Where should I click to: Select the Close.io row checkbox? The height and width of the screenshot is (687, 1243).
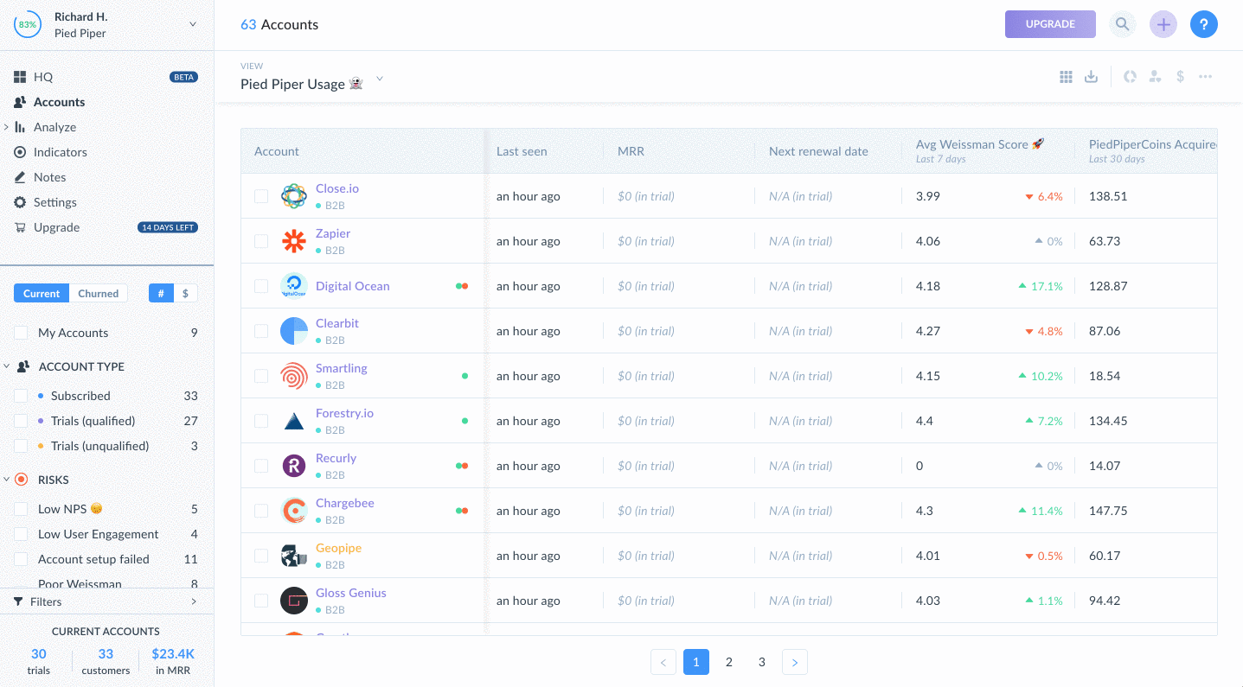coord(261,196)
